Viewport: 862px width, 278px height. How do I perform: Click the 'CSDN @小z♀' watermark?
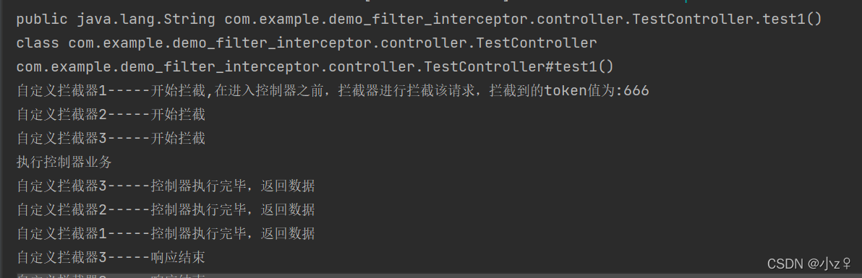coord(809,264)
